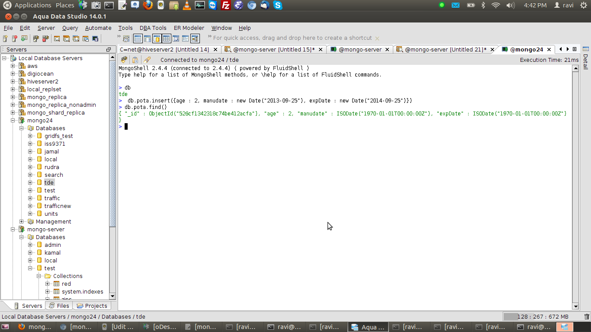The width and height of the screenshot is (591, 332).
Task: Select the rudra database in the tree
Action: tap(51, 167)
